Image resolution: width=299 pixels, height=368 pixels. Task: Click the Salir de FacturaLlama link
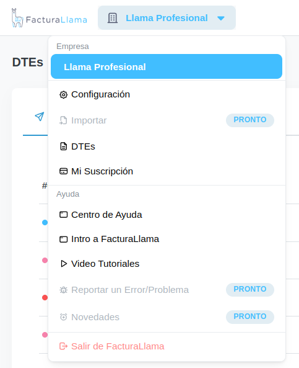coord(118,346)
